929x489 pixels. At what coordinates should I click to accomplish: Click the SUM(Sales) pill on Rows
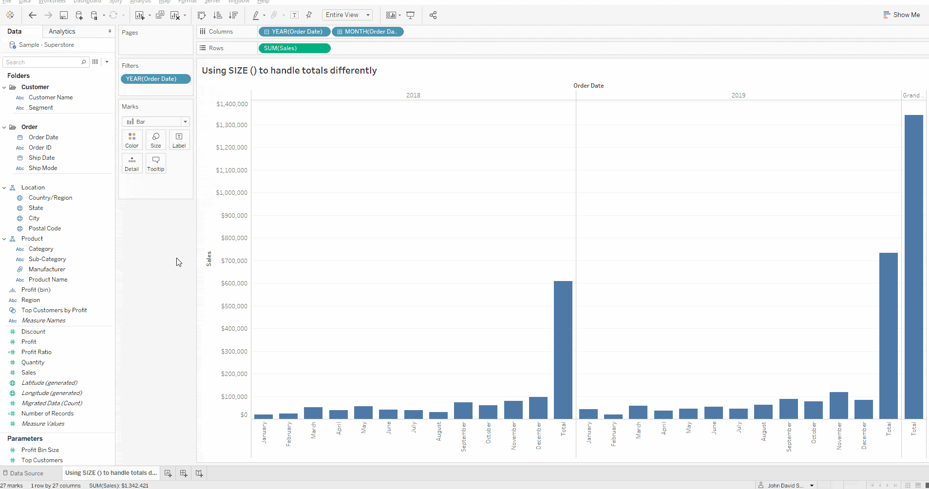click(294, 48)
